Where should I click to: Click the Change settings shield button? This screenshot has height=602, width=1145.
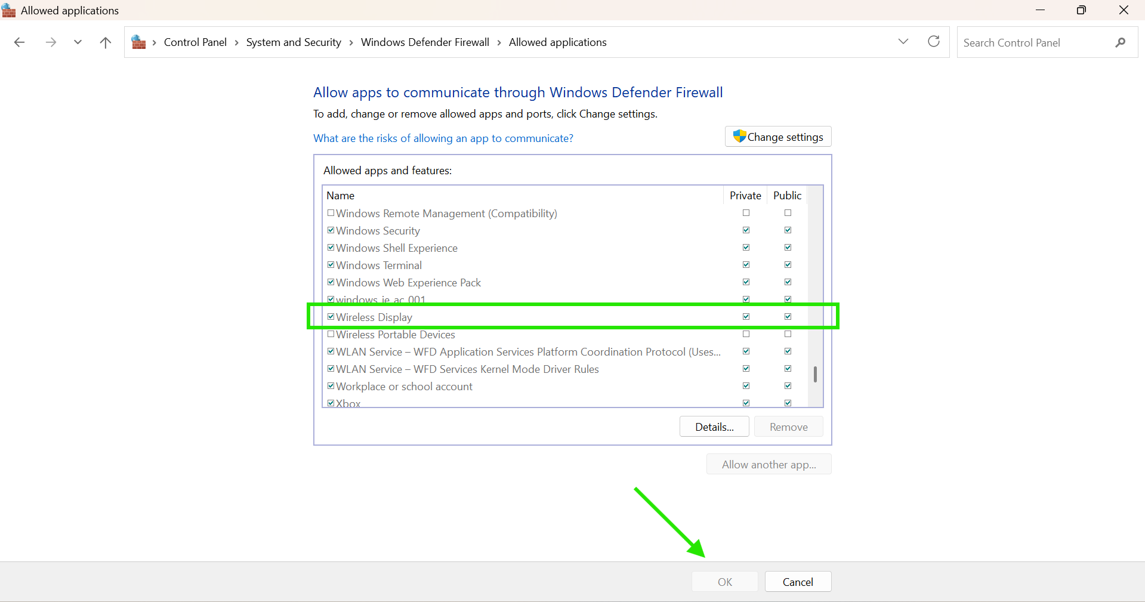(778, 137)
